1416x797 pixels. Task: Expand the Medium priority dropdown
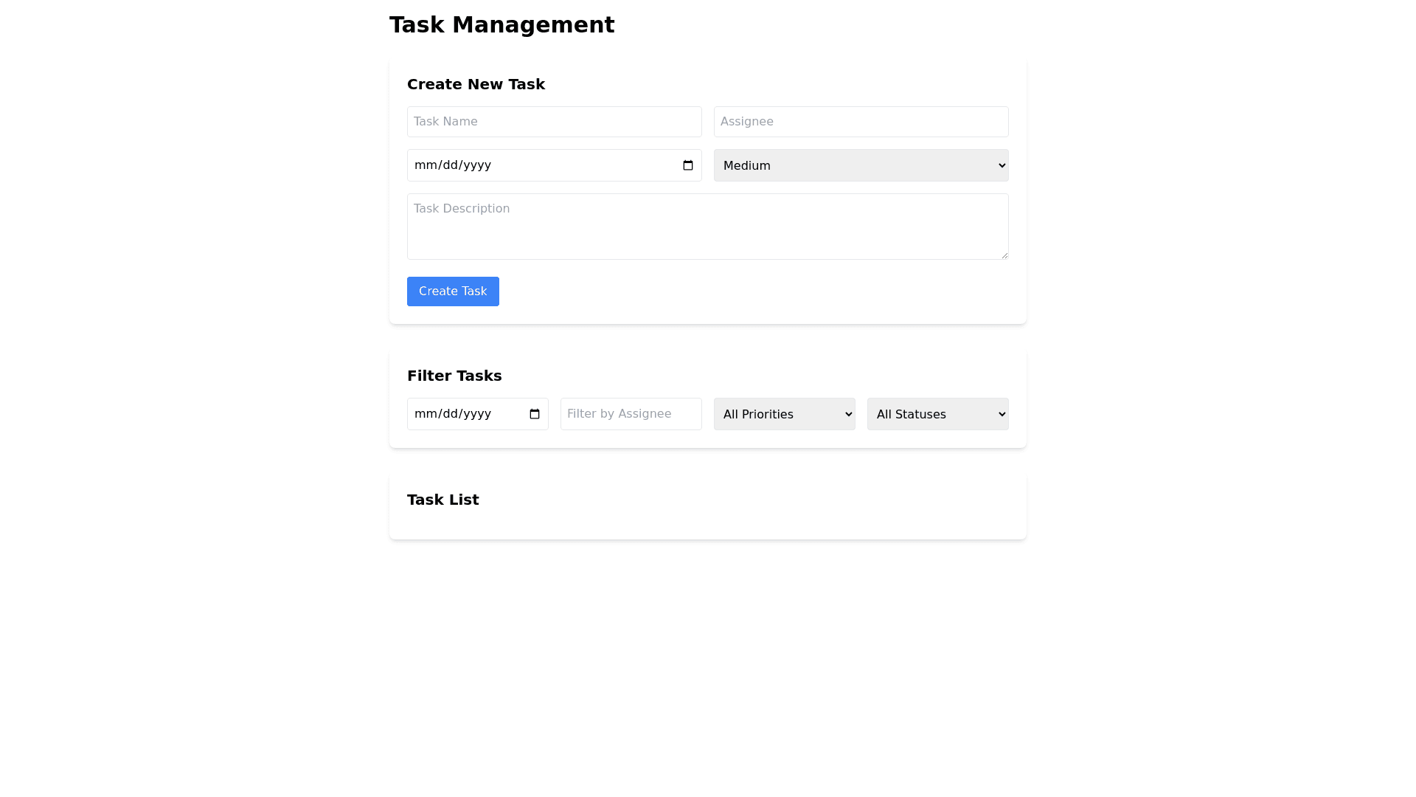point(861,165)
